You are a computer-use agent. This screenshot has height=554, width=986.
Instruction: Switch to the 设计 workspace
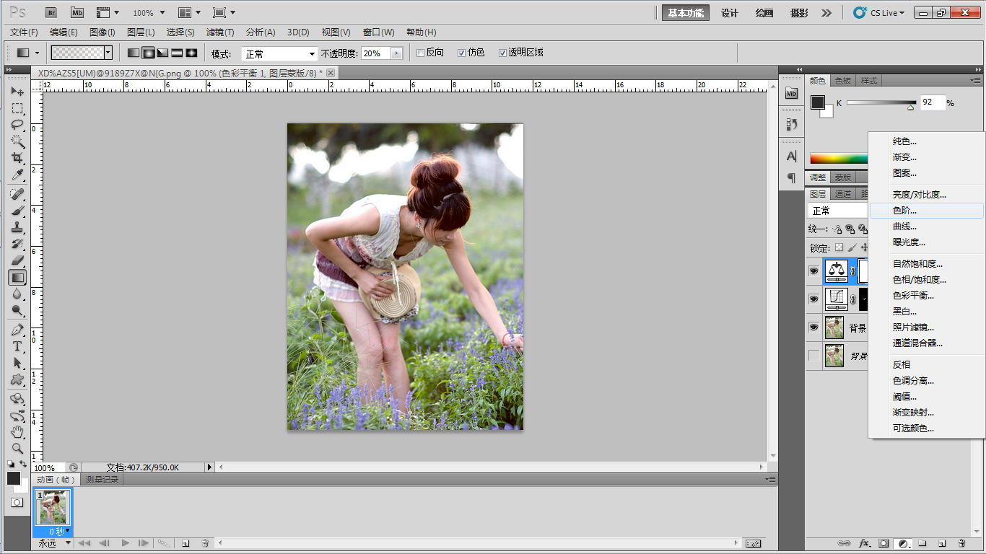coord(730,13)
